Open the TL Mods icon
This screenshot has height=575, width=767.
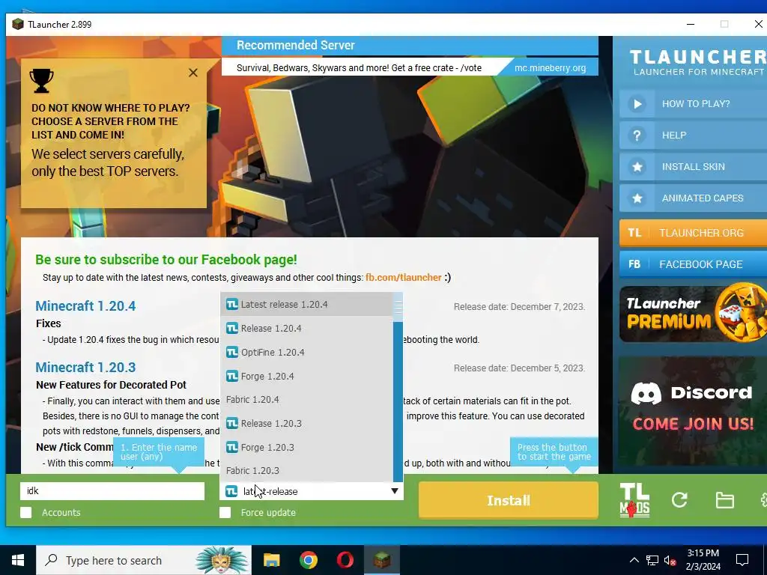pos(634,500)
